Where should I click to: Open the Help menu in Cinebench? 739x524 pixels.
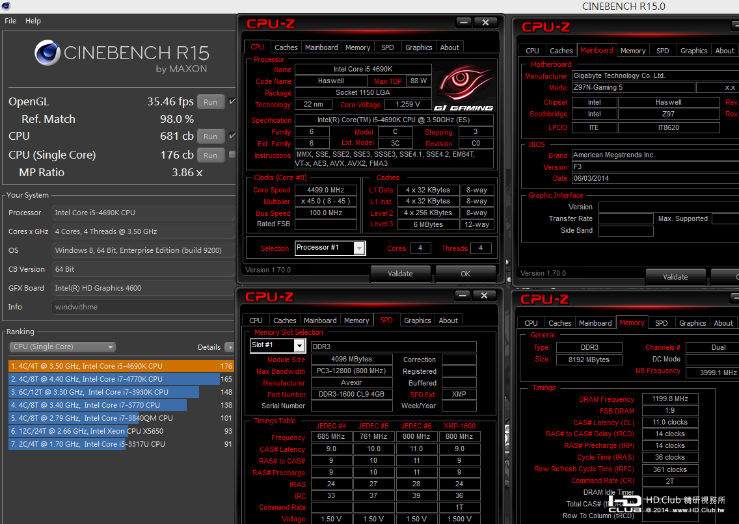[33, 21]
